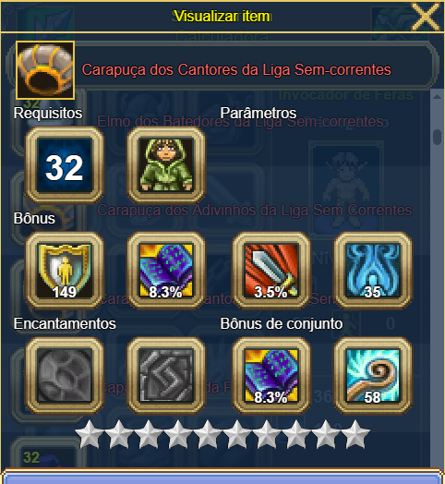Click the fifth silver upgrade star
The image size is (445, 484).
(x=208, y=434)
